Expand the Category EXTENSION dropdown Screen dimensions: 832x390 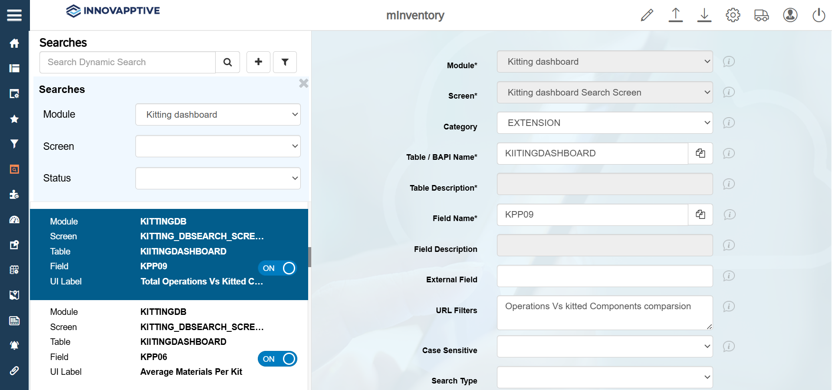[x=605, y=123]
